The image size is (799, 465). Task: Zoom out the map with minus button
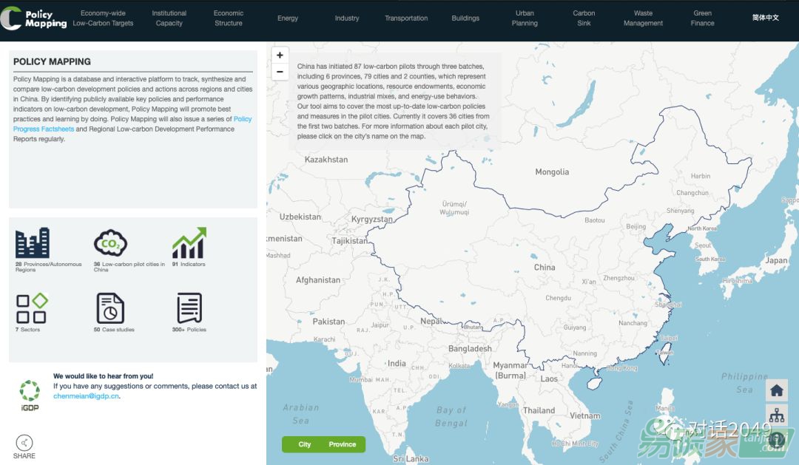click(280, 72)
